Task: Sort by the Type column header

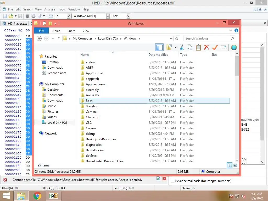Action: (x=183, y=55)
